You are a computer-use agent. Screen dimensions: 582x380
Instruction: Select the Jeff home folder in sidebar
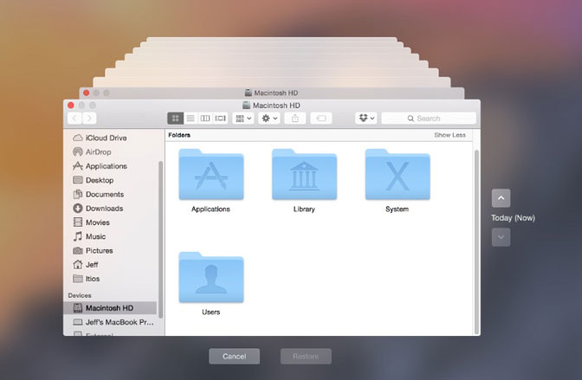110,265
